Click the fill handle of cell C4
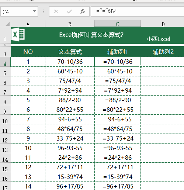This screenshot has height=190, width=184. (140, 66)
